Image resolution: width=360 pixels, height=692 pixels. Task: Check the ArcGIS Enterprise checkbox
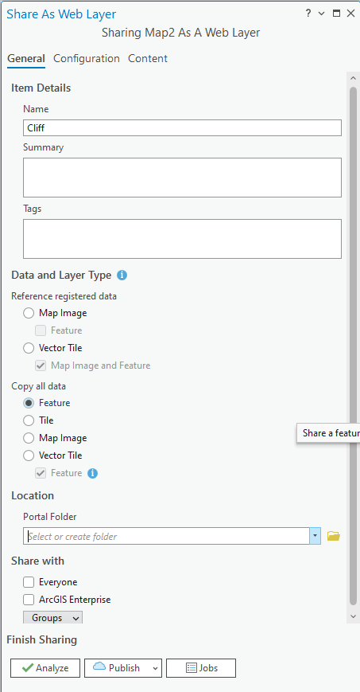coord(29,600)
